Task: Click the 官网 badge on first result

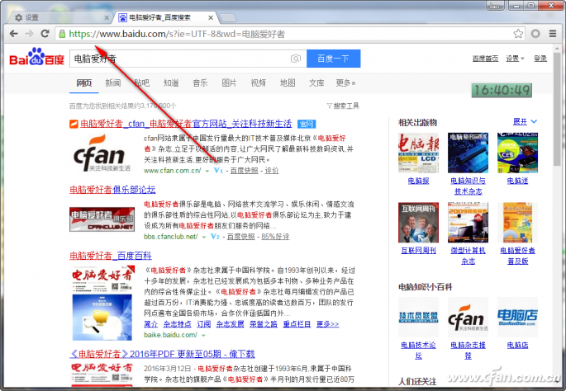Action: 307,125
